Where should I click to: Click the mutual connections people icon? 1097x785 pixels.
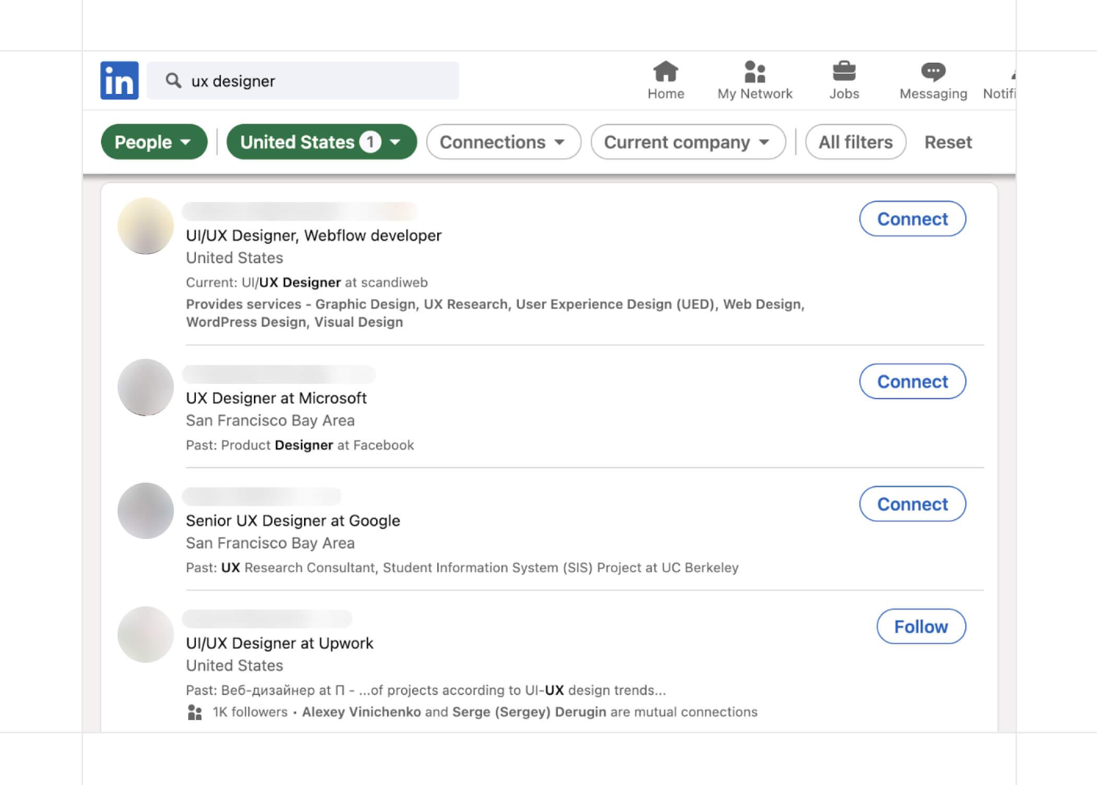(x=194, y=712)
